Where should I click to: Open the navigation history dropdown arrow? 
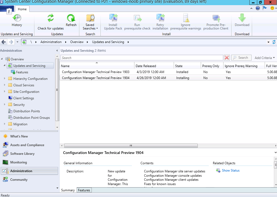[17, 42]
